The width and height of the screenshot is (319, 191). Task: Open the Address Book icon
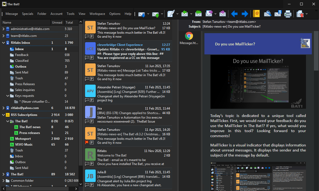[x=256, y=14]
